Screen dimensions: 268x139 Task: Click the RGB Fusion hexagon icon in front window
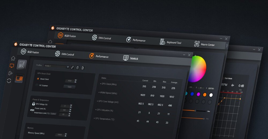pos(23,51)
